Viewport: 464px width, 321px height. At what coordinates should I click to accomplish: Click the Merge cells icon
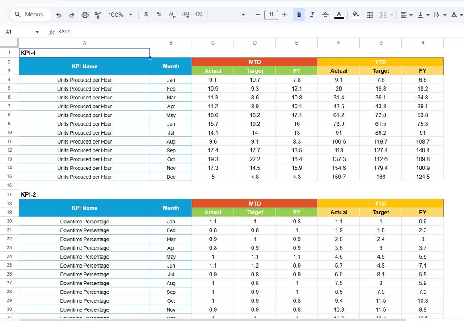pyautogui.click(x=383, y=14)
